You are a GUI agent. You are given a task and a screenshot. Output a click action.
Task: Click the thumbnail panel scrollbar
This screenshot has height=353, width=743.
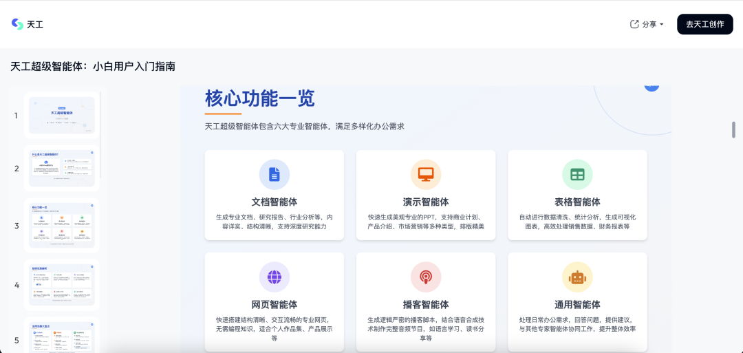(100, 135)
